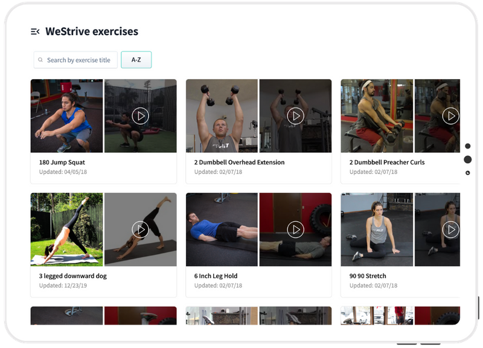Open the 6 Inch Leg Hold exercise
Screen dimensions: 483x348
pyautogui.click(x=217, y=276)
